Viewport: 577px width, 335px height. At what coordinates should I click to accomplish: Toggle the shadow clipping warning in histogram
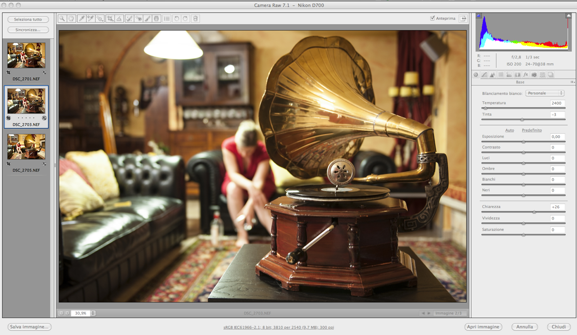click(479, 16)
